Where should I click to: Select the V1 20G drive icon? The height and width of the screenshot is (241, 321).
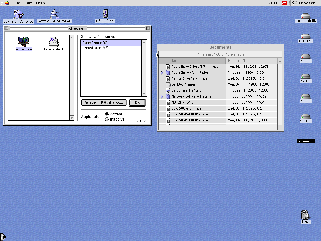(306, 56)
